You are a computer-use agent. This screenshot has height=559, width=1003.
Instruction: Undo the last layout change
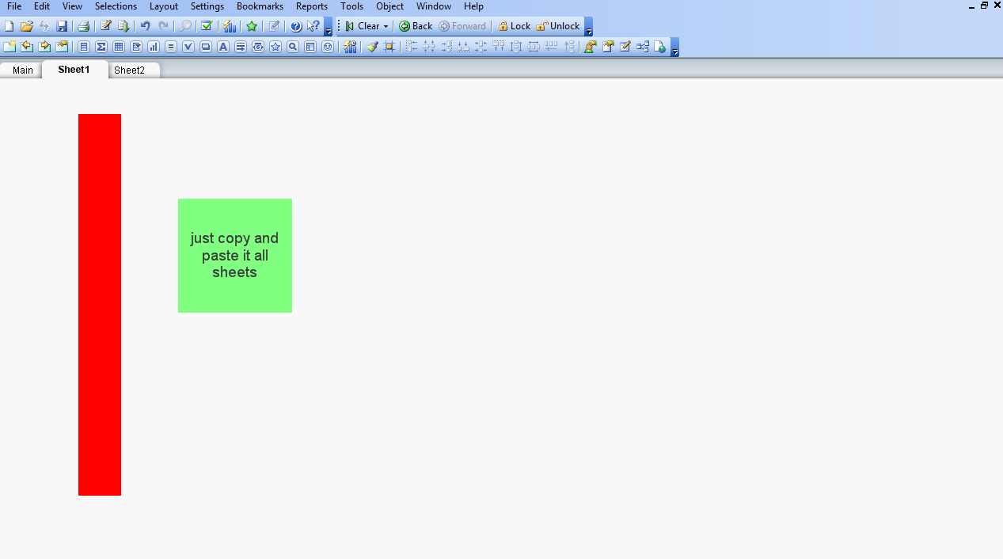146,26
